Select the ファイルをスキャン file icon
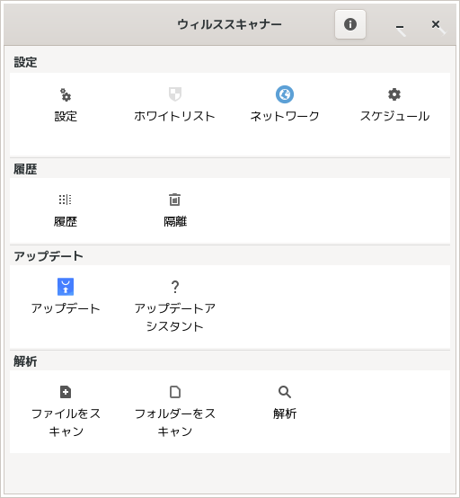The height and width of the screenshot is (498, 460). pos(66,392)
